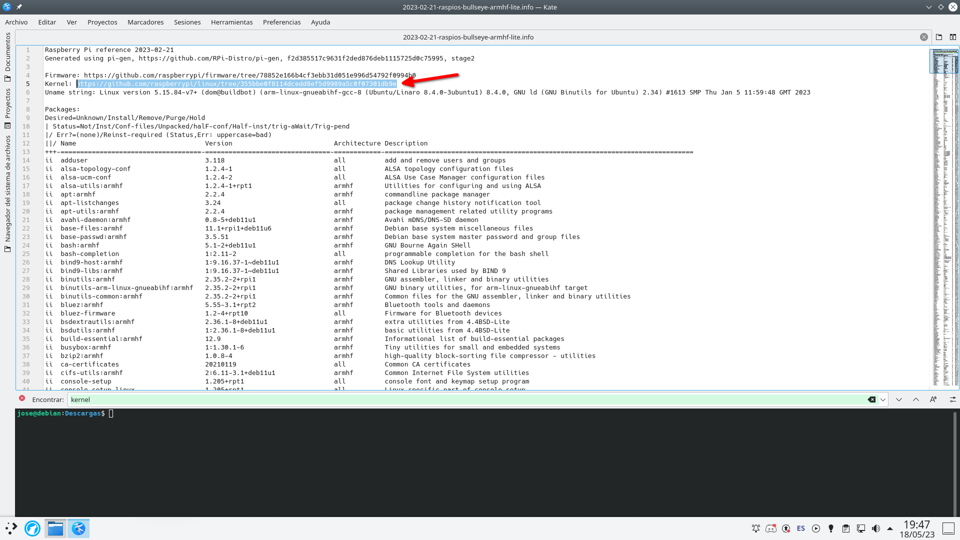
Task: Jump to next match with the down chevron
Action: (x=899, y=399)
